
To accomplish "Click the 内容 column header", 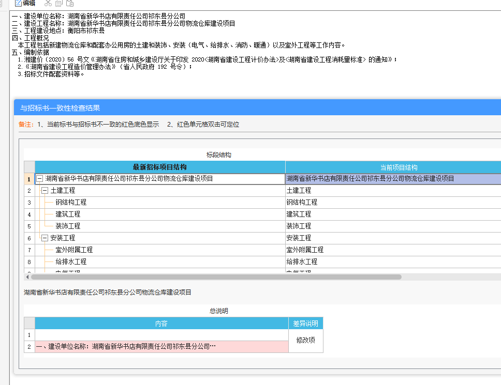I will pyautogui.click(x=161, y=324).
